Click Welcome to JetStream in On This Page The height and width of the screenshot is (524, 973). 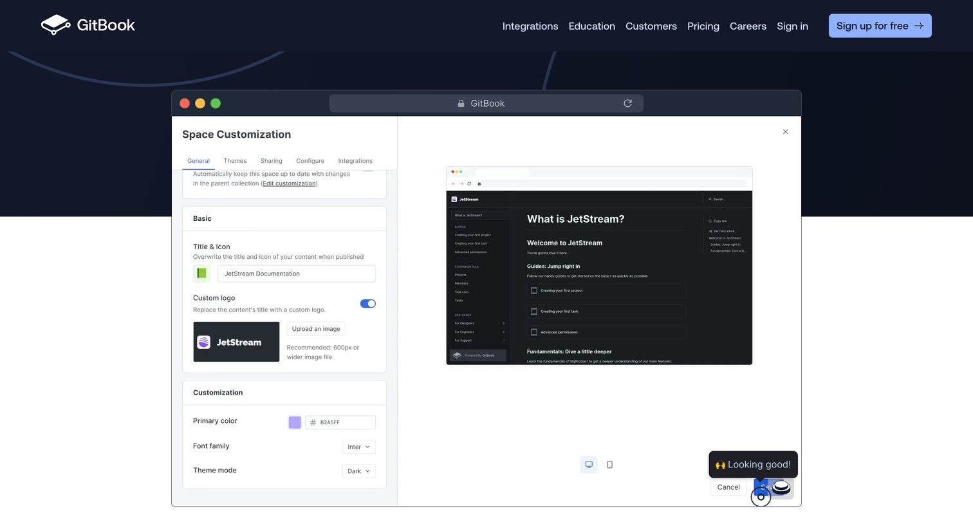725,238
